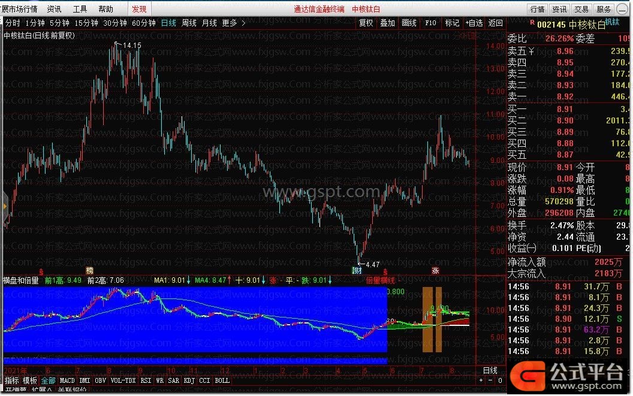Click the round minimize icon at top right
The height and width of the screenshot is (396, 633).
click(x=623, y=9)
